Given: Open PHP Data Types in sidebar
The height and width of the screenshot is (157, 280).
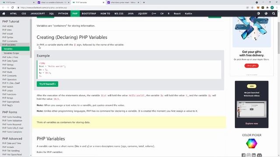Looking at the screenshot, I should (x=10, y=61).
